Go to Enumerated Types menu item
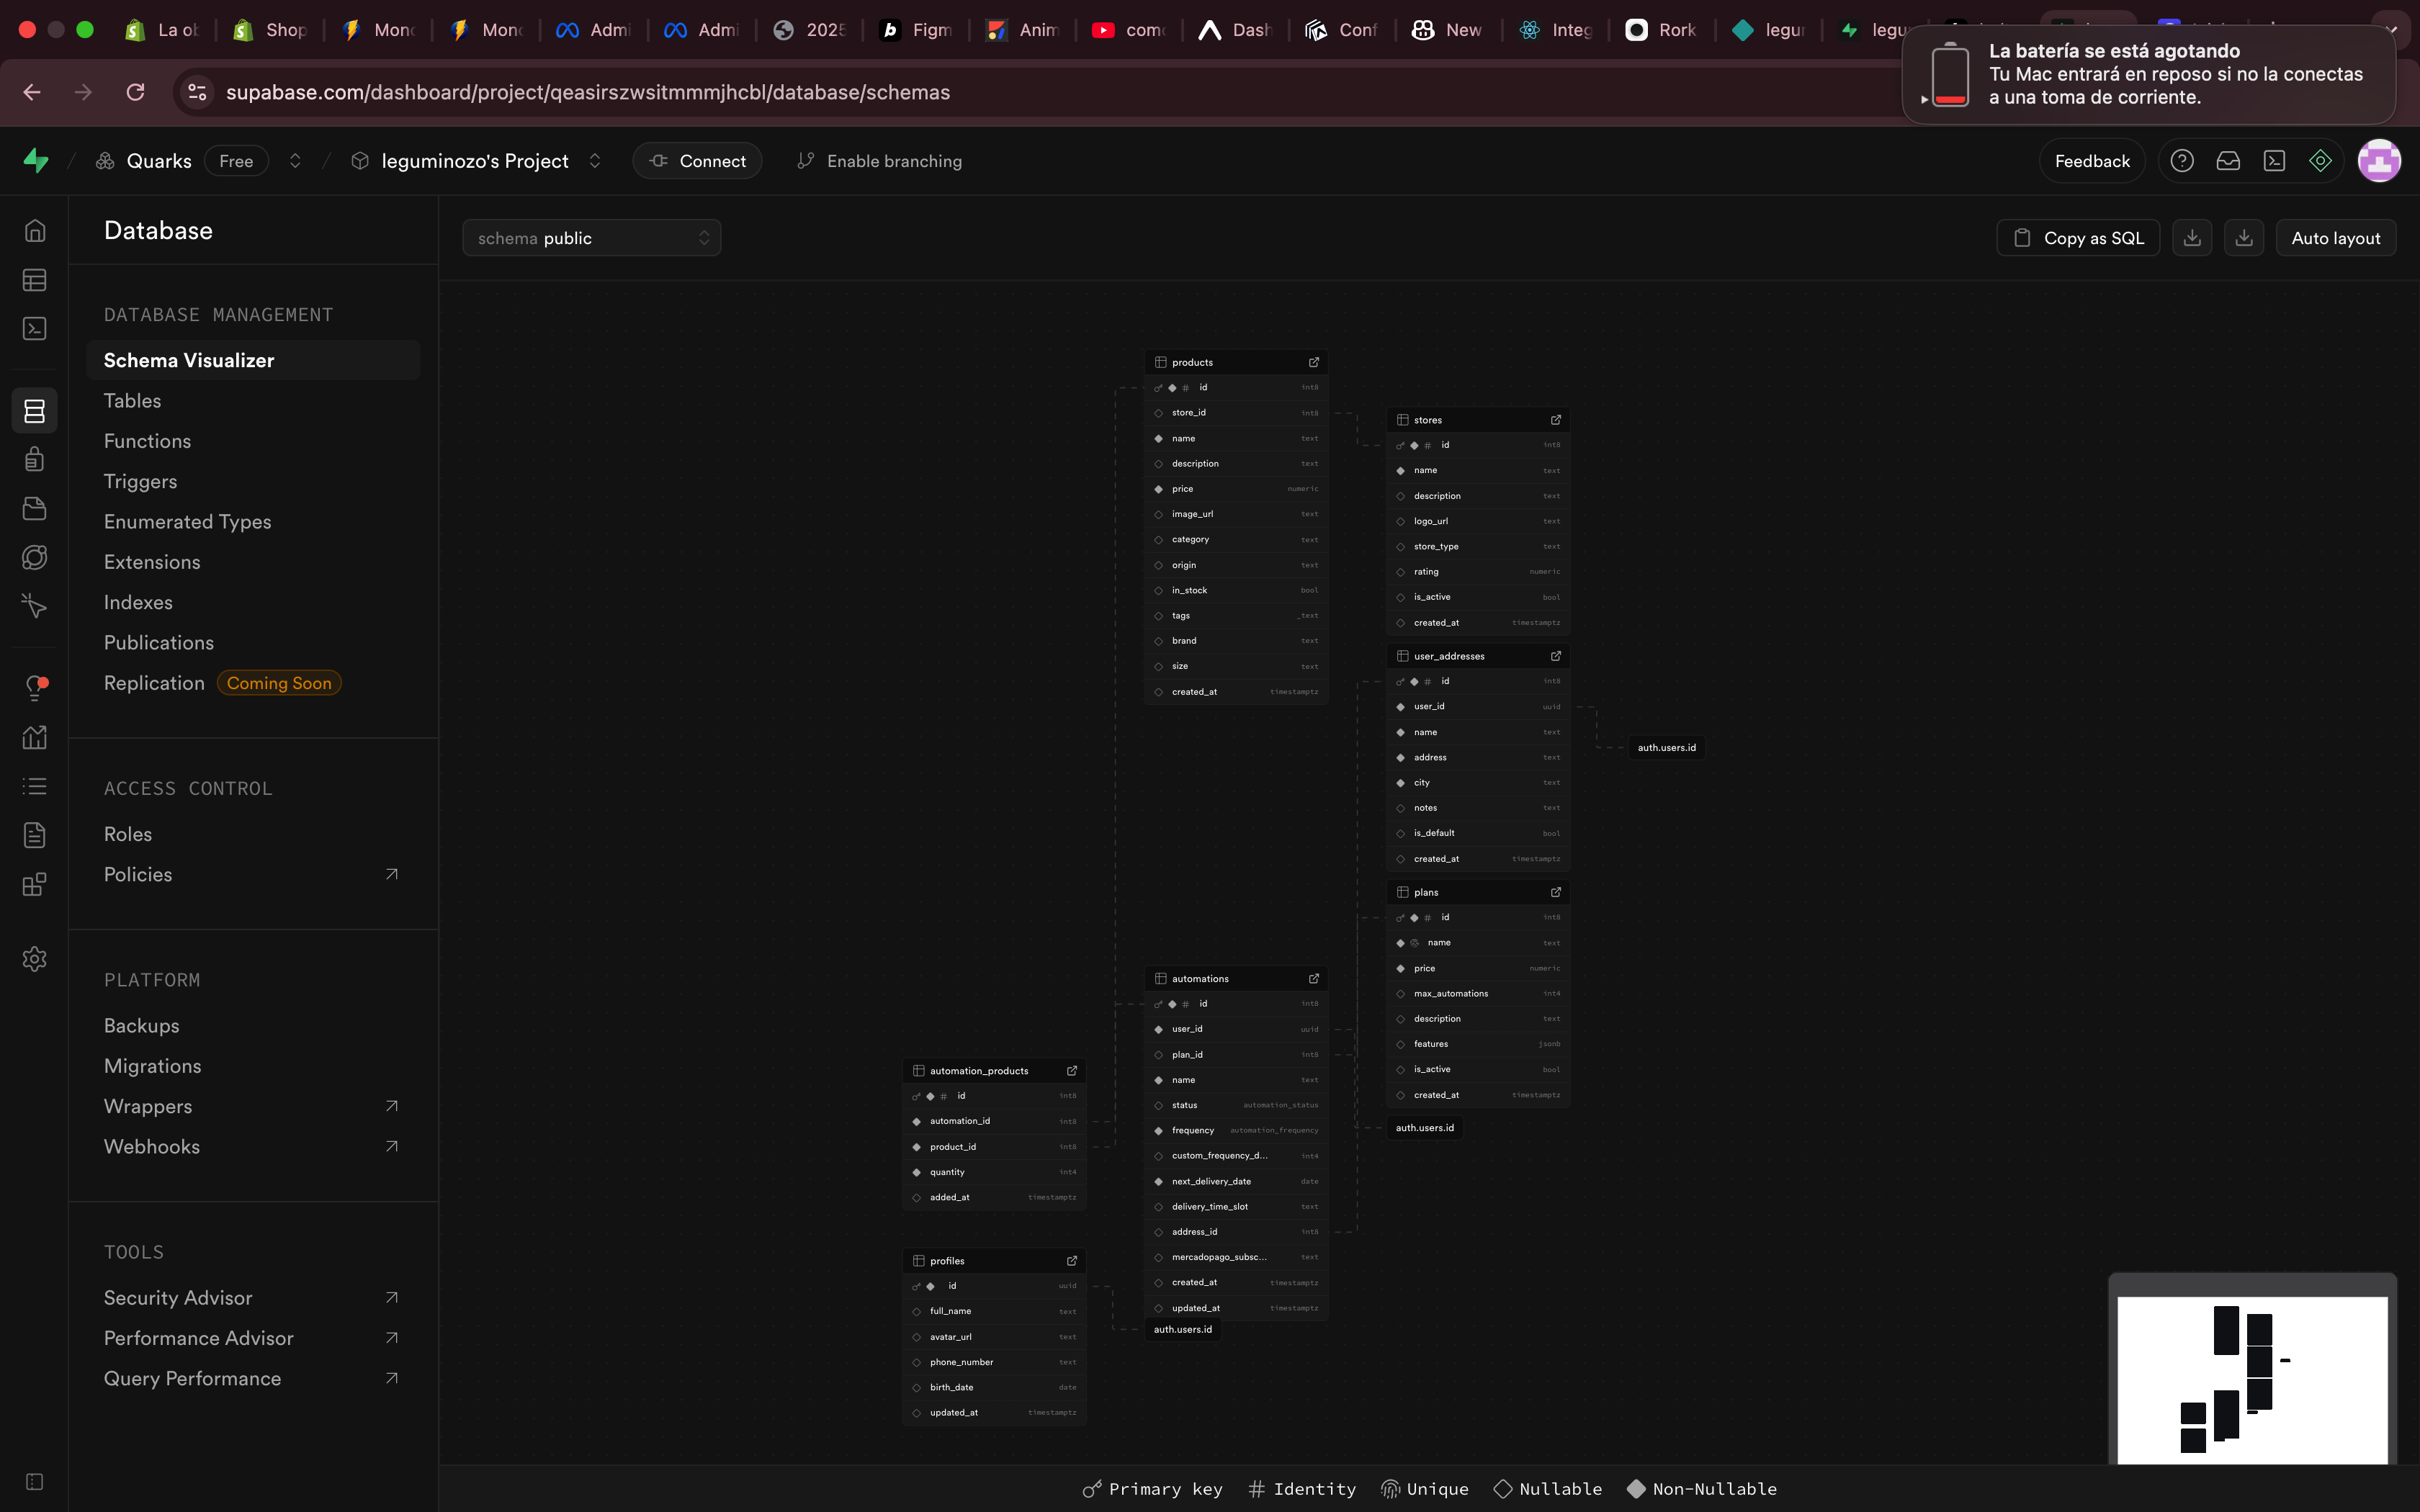 (188, 522)
